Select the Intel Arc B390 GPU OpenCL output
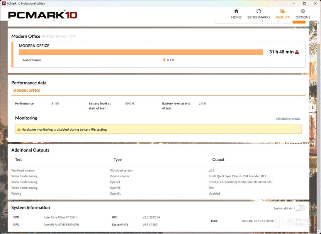321x234 pixels. coord(240,182)
